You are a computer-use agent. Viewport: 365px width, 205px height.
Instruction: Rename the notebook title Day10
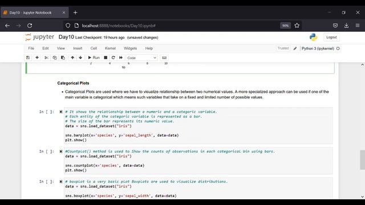66,37
